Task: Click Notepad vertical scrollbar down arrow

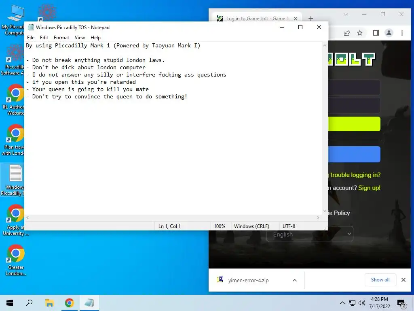Action: click(325, 211)
